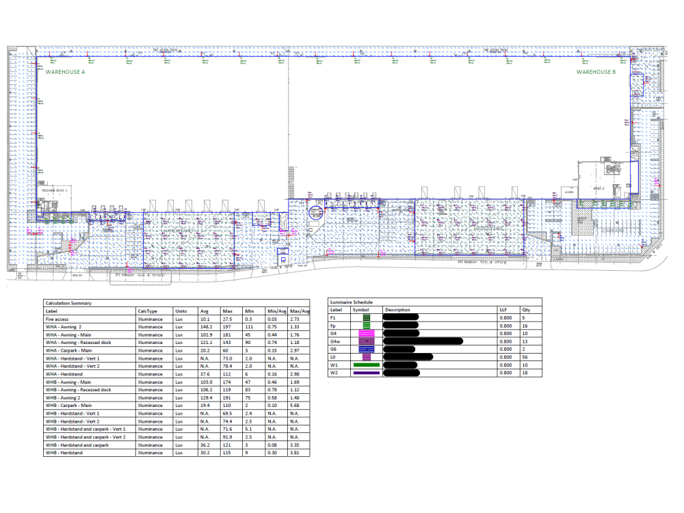Select the WHB - Carpark - Main label

tap(68, 405)
